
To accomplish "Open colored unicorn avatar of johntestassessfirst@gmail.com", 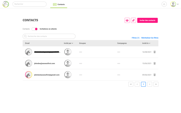I will click(x=28, y=75).
